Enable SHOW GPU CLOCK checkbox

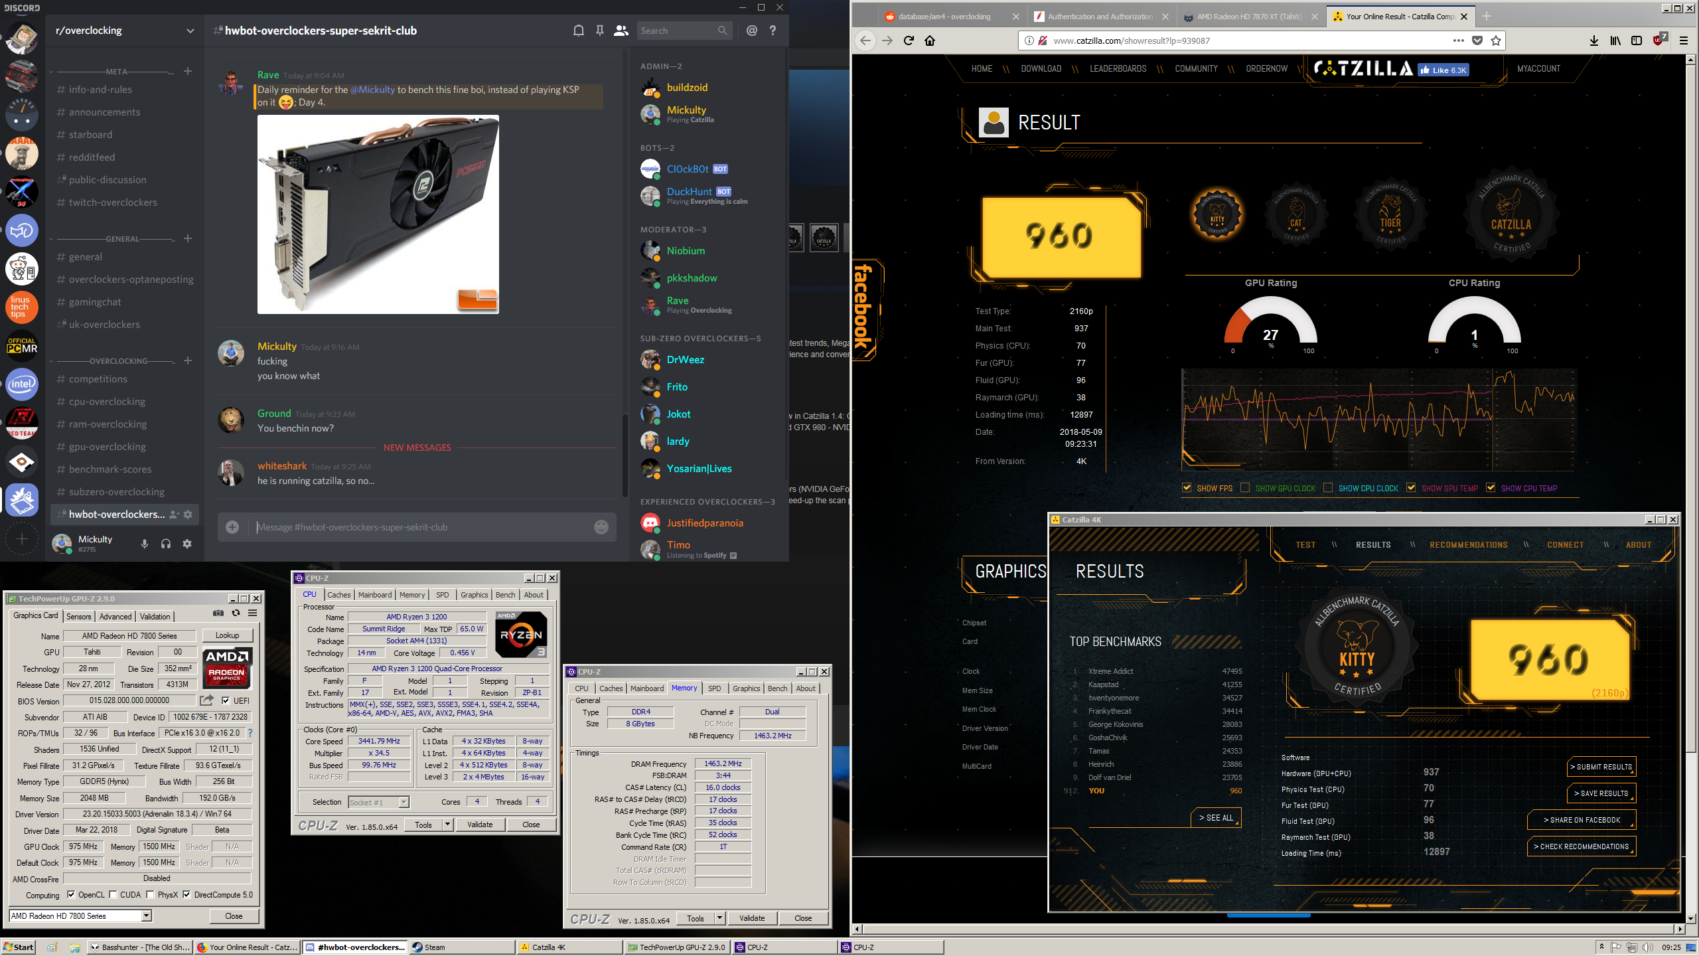tap(1245, 488)
